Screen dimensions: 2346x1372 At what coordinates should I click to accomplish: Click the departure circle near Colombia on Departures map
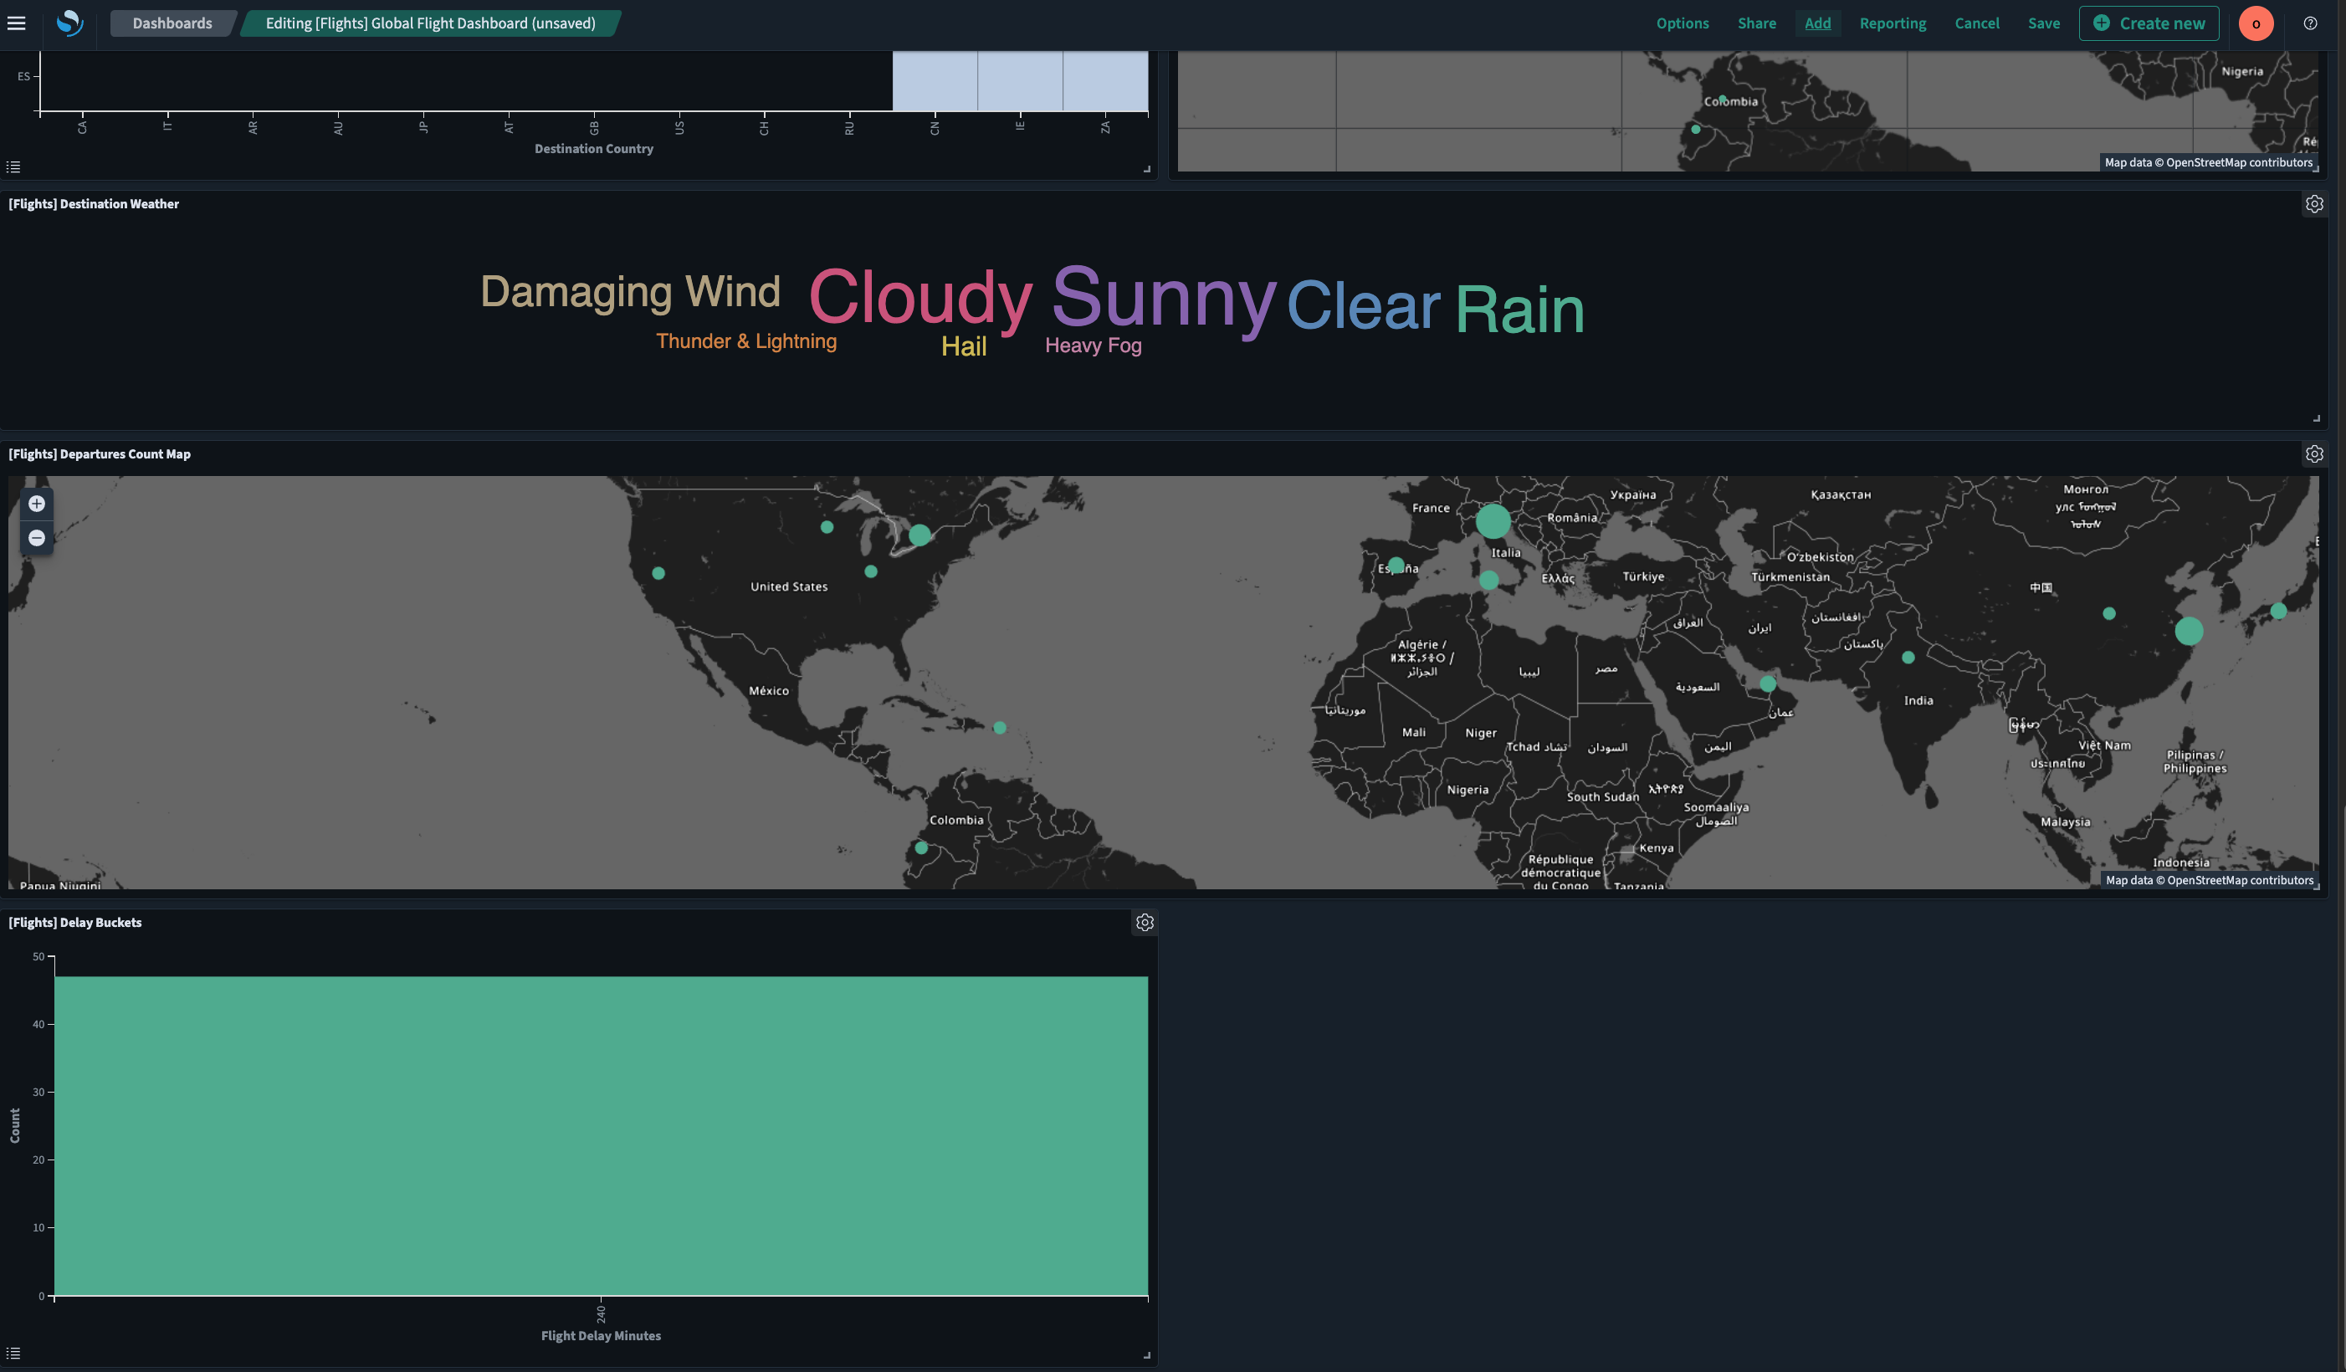(x=920, y=848)
